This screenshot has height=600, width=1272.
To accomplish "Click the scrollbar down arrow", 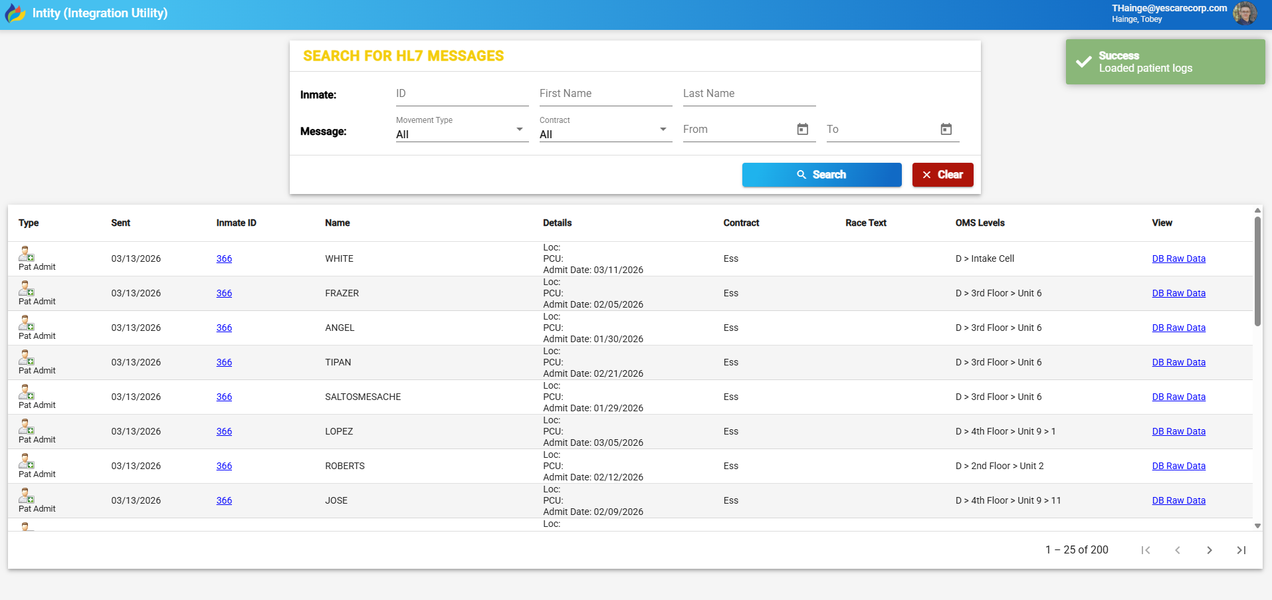I will coord(1257,526).
